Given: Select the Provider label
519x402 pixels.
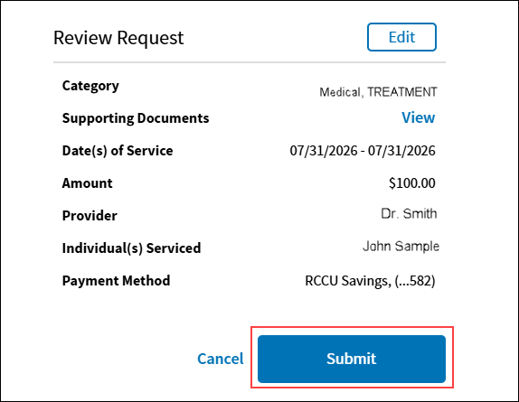Looking at the screenshot, I should click(x=90, y=216).
